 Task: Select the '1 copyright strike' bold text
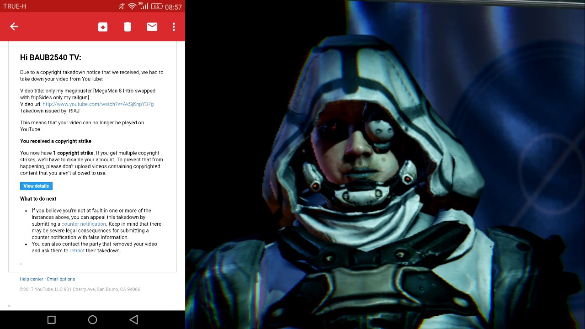pos(73,153)
